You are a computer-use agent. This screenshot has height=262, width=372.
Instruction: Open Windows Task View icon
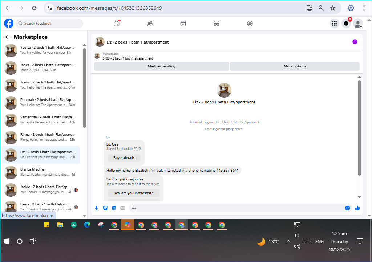pos(32,241)
